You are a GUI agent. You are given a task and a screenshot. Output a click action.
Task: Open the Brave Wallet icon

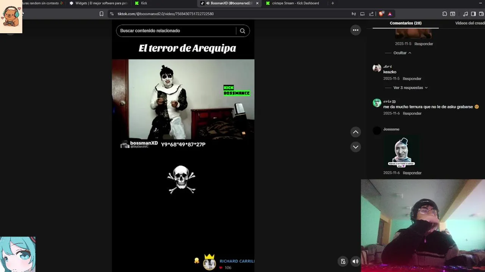pos(482,14)
